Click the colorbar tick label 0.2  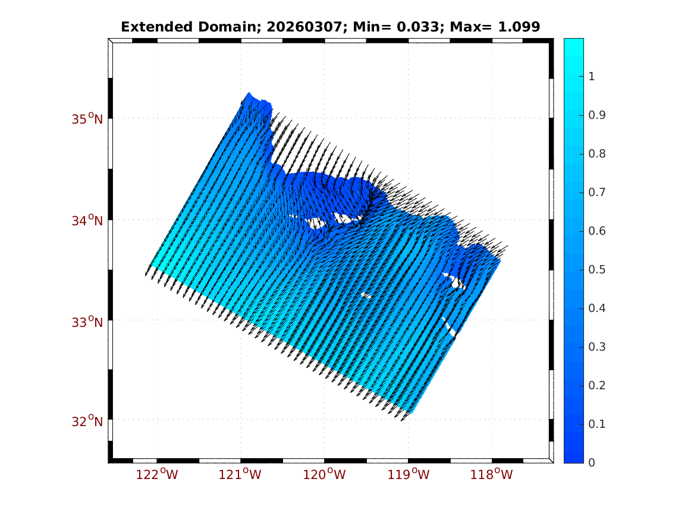[596, 385]
